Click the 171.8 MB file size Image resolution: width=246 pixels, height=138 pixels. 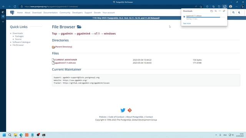pos(197,63)
